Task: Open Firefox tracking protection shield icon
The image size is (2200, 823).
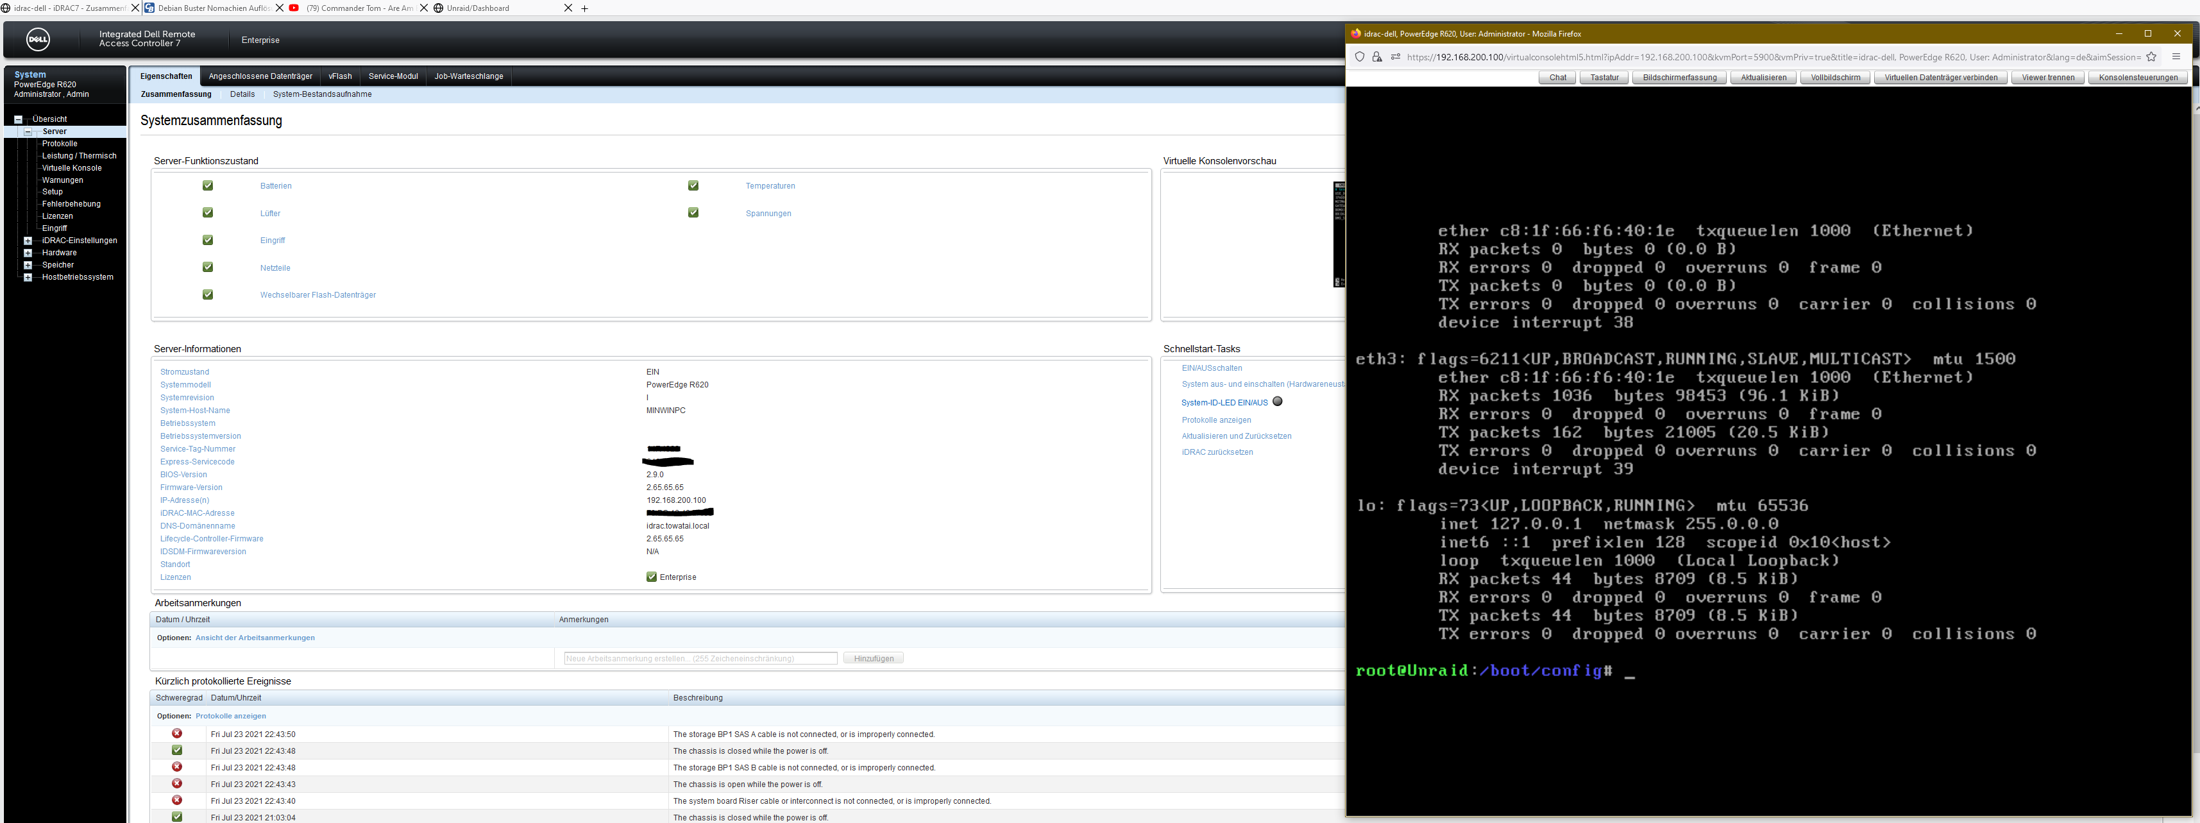Action: click(1360, 57)
